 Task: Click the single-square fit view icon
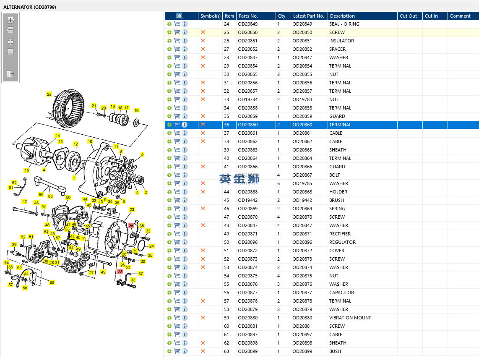tap(10, 52)
